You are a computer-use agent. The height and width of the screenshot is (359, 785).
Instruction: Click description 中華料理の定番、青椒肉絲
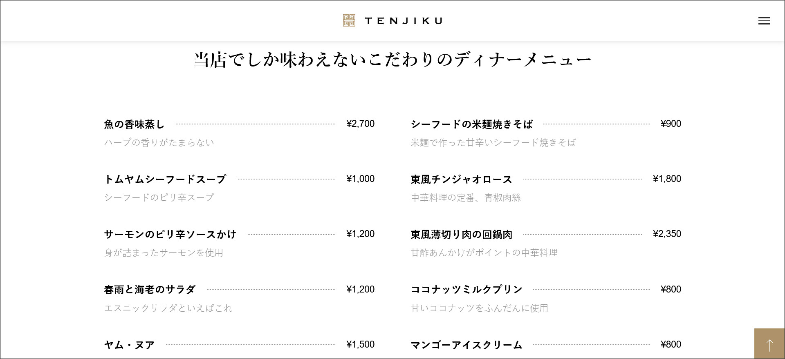coord(466,198)
